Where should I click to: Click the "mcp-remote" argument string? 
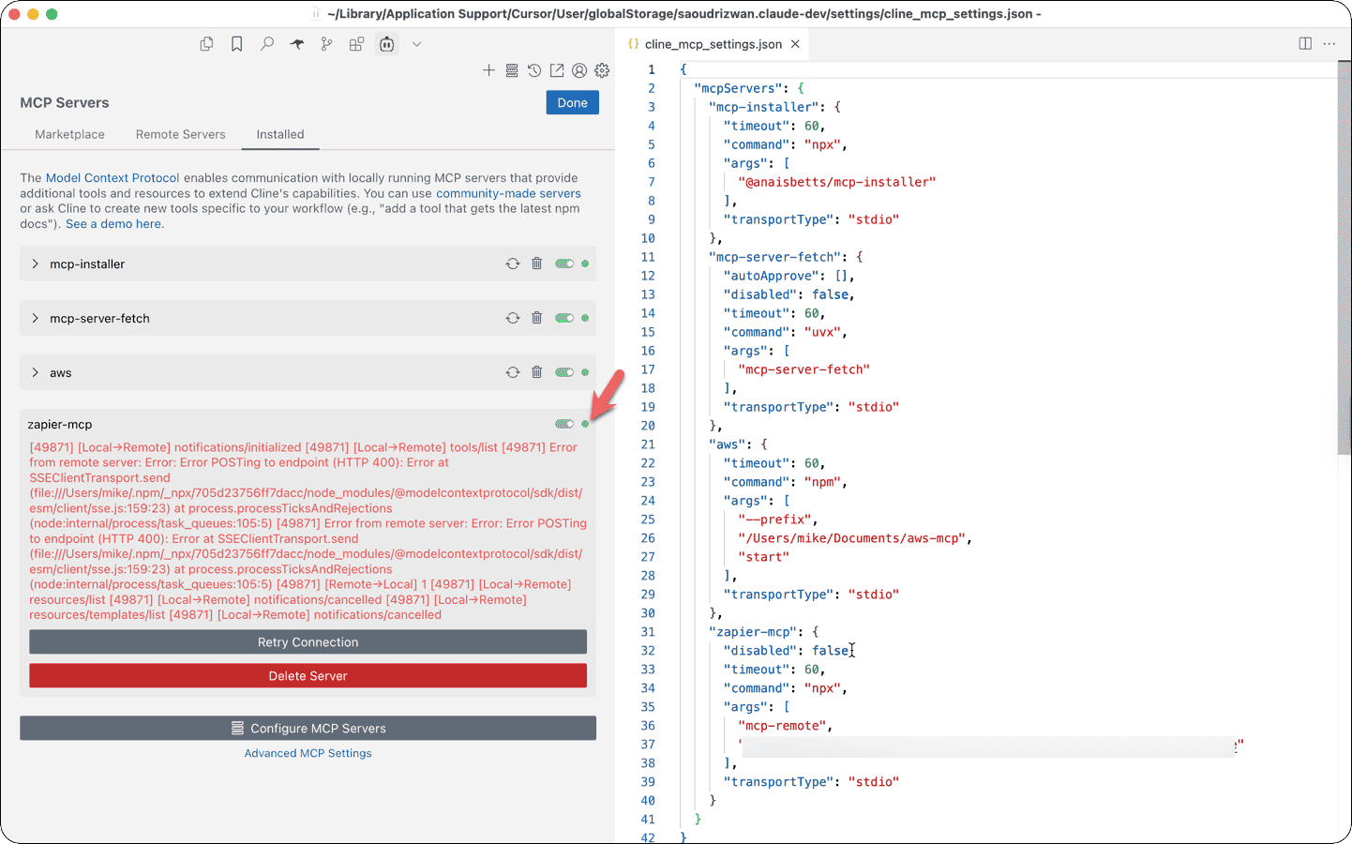tap(783, 726)
